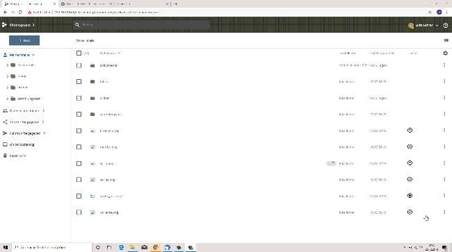Viewport: 452px width, 252px height.
Task: Click the trash icon beside Papierkorb
Action: (x=5, y=156)
